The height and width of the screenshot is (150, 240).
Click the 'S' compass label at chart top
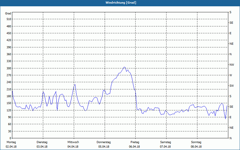[230, 12]
